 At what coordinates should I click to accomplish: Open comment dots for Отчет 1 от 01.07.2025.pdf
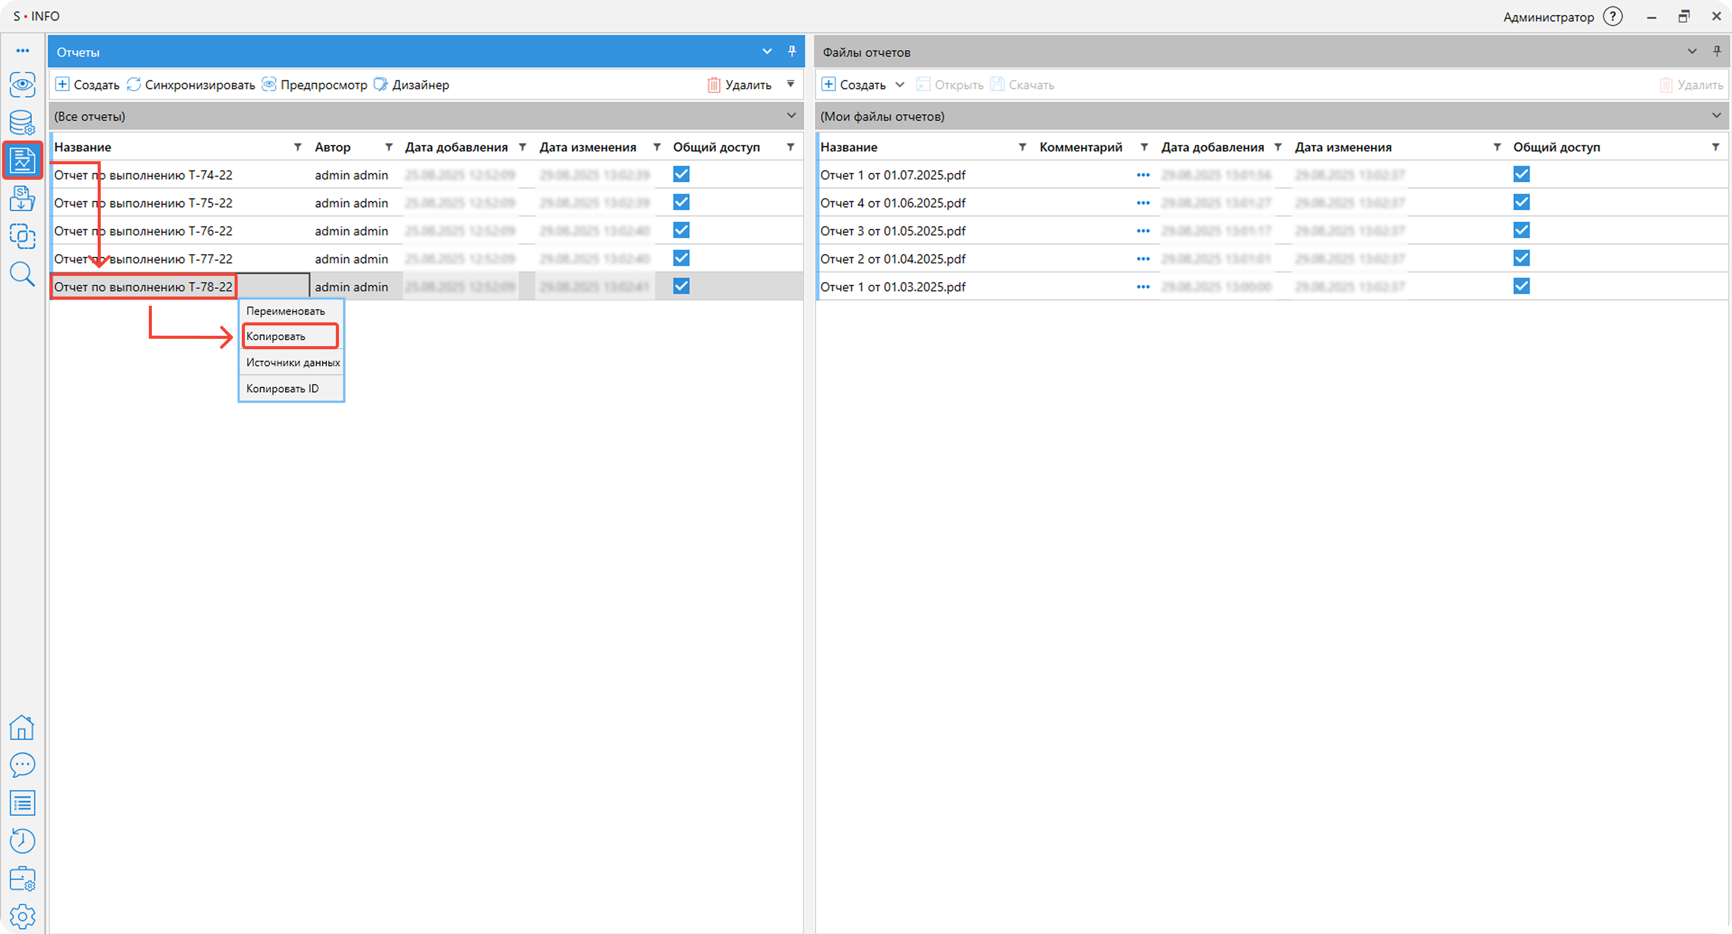click(x=1142, y=175)
